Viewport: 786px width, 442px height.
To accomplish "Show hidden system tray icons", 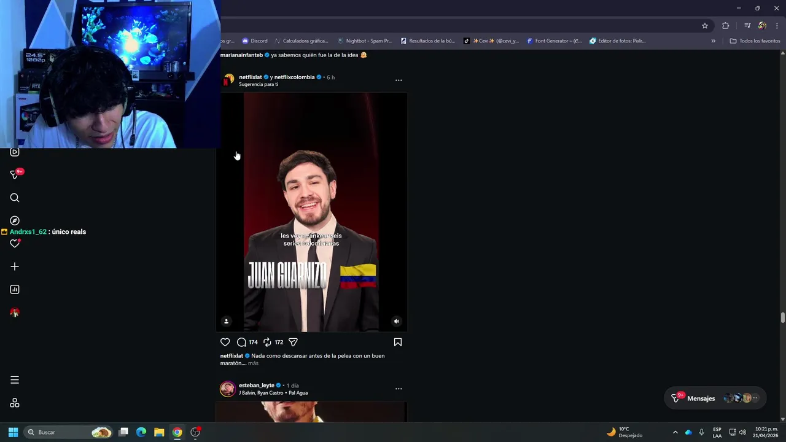I will (675, 432).
